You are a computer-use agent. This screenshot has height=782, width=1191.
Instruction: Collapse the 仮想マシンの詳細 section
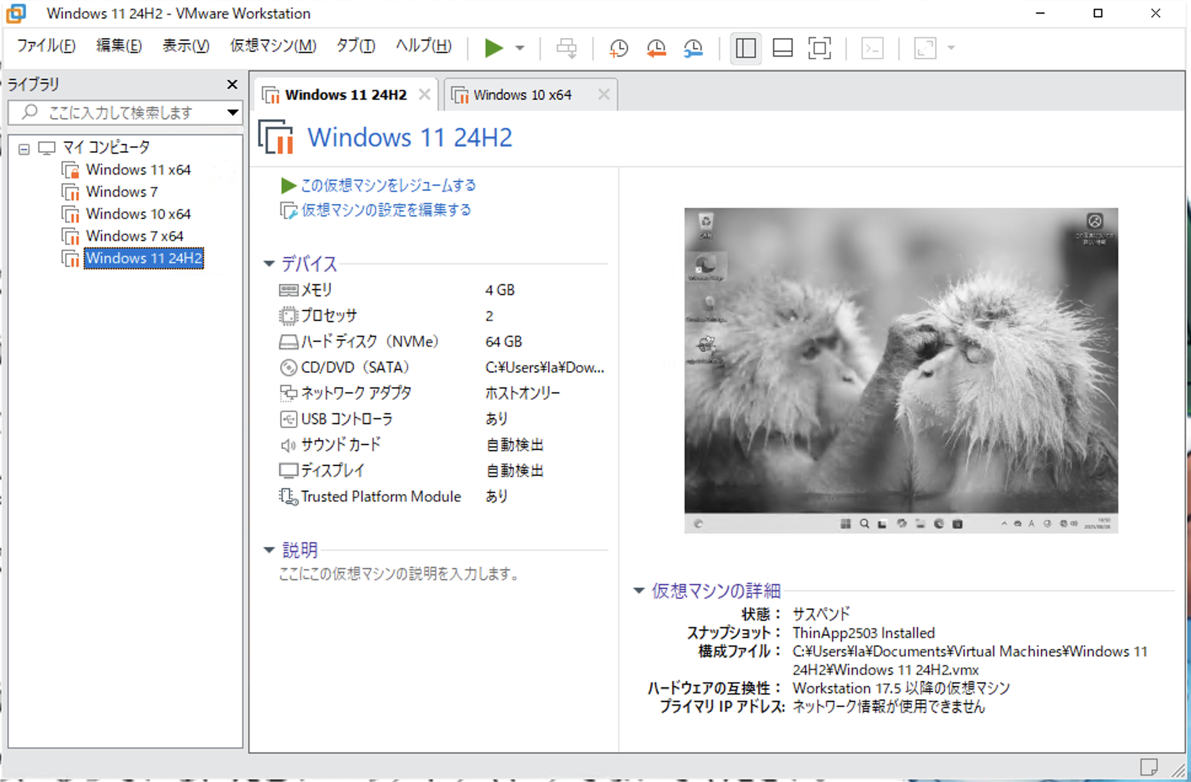pos(639,591)
